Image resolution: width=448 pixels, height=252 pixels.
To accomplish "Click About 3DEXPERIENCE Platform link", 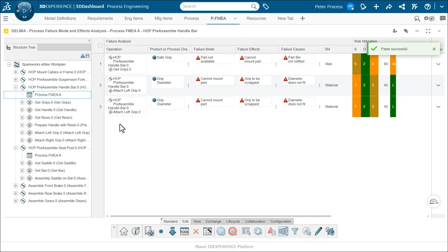I will tap(224, 246).
